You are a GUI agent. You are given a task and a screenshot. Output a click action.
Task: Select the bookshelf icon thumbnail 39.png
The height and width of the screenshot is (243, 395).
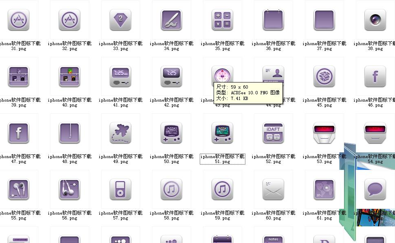coord(18,76)
